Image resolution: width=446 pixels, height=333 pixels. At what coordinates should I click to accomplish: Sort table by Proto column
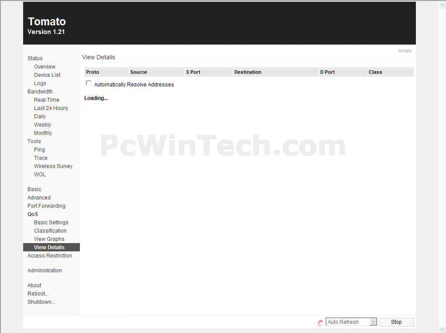(106, 72)
